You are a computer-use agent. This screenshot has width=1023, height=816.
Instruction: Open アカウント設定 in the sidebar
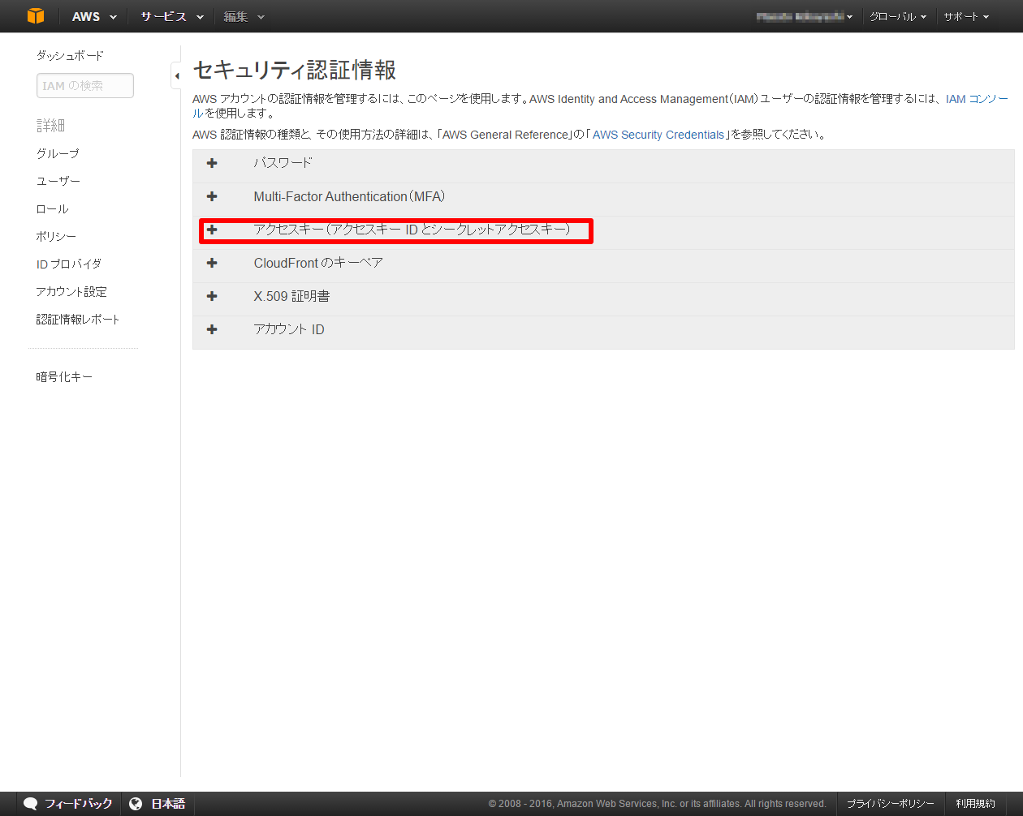point(71,291)
